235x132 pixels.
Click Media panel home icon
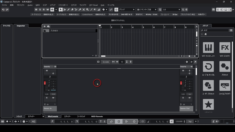point(206,34)
